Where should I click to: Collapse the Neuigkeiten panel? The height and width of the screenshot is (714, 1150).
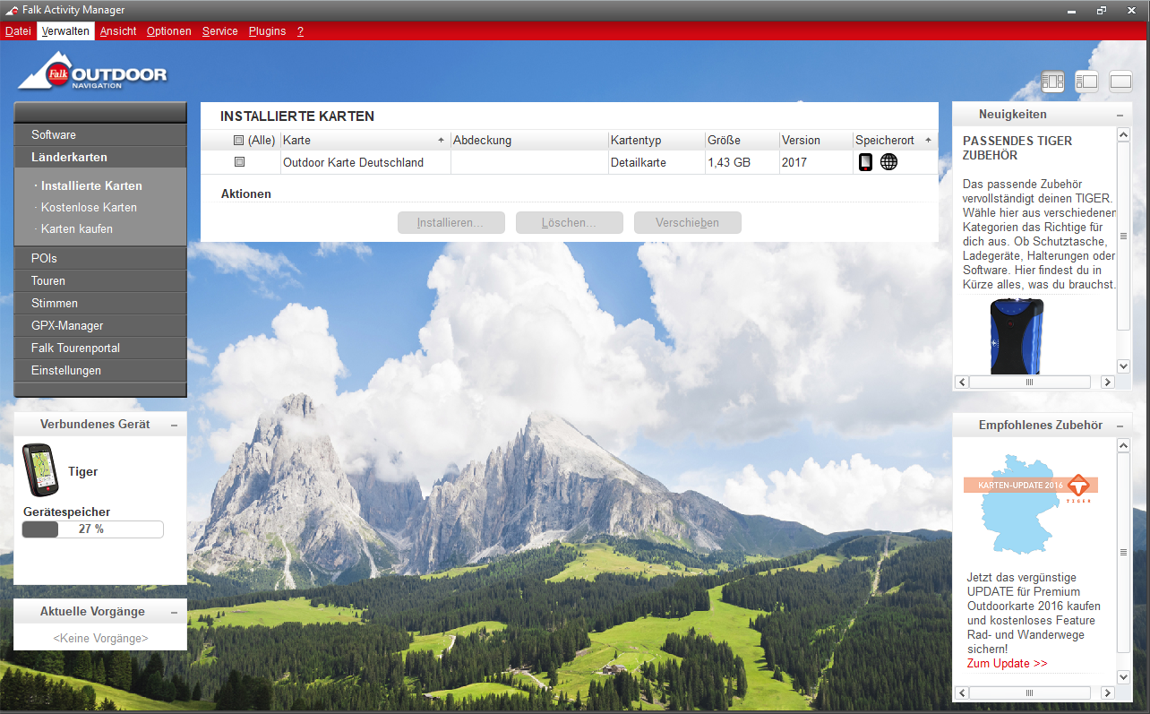[x=1120, y=116]
